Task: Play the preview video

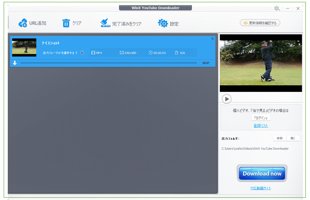Action: (226, 99)
